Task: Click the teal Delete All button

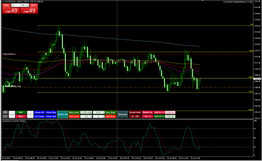Action: click(x=62, y=115)
